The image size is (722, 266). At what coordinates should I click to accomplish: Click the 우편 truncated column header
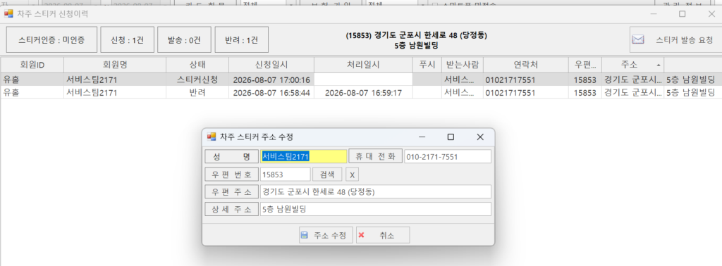[585, 65]
